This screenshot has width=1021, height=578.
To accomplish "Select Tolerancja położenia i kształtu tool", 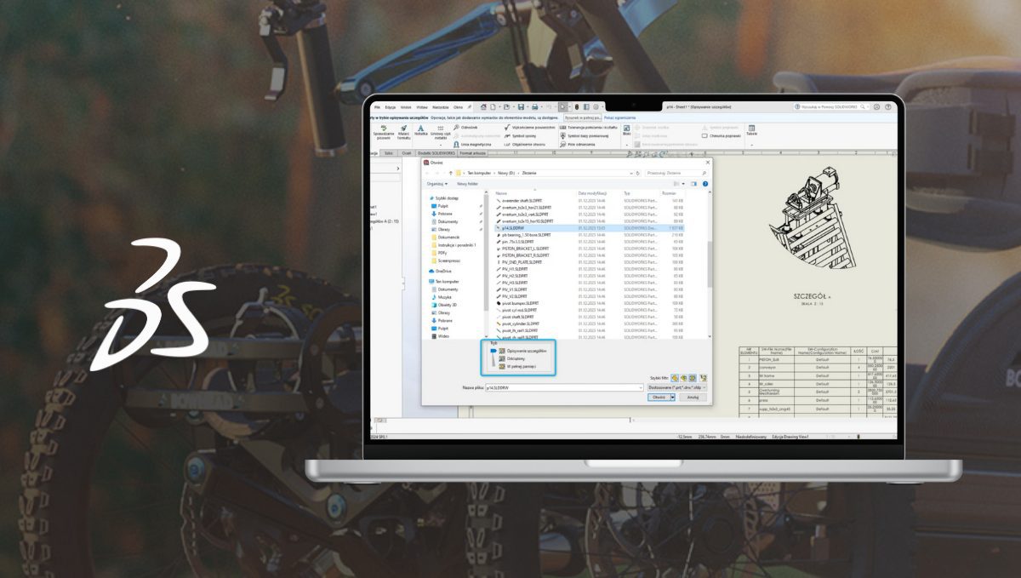I will [x=589, y=127].
